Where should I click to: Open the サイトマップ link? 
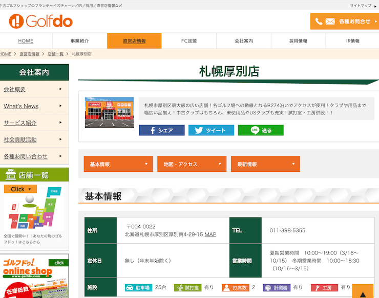pos(360,5)
